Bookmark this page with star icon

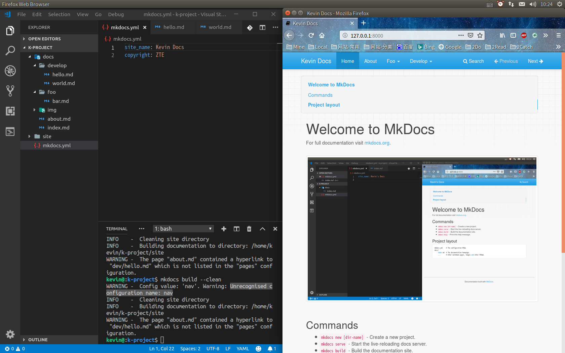pyautogui.click(x=480, y=35)
